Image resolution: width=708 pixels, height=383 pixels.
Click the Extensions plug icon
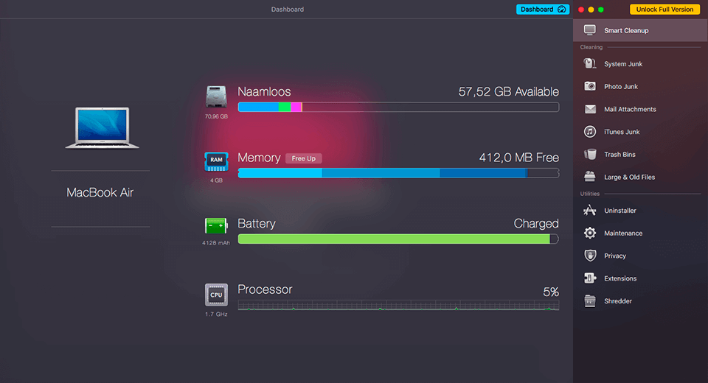tap(590, 278)
